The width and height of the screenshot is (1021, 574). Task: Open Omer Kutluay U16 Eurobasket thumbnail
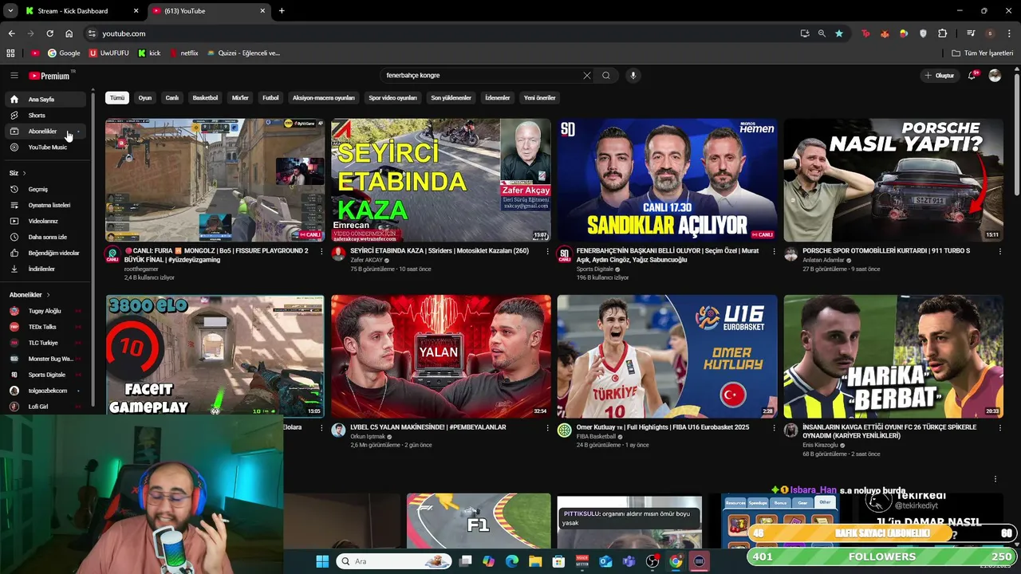667,356
